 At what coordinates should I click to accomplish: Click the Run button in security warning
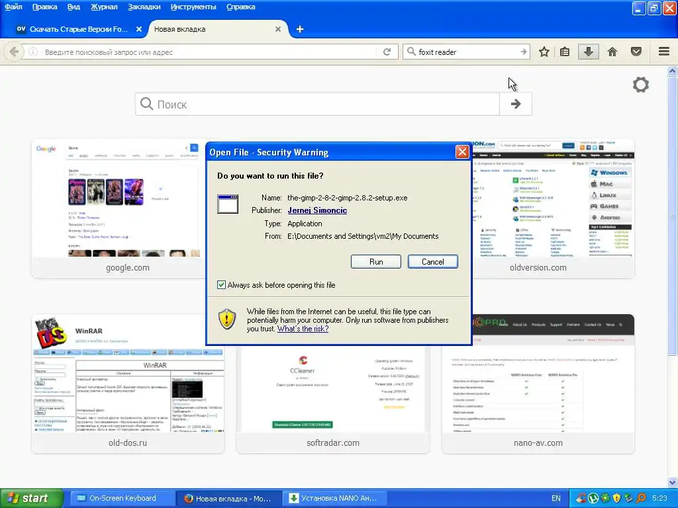click(x=376, y=262)
